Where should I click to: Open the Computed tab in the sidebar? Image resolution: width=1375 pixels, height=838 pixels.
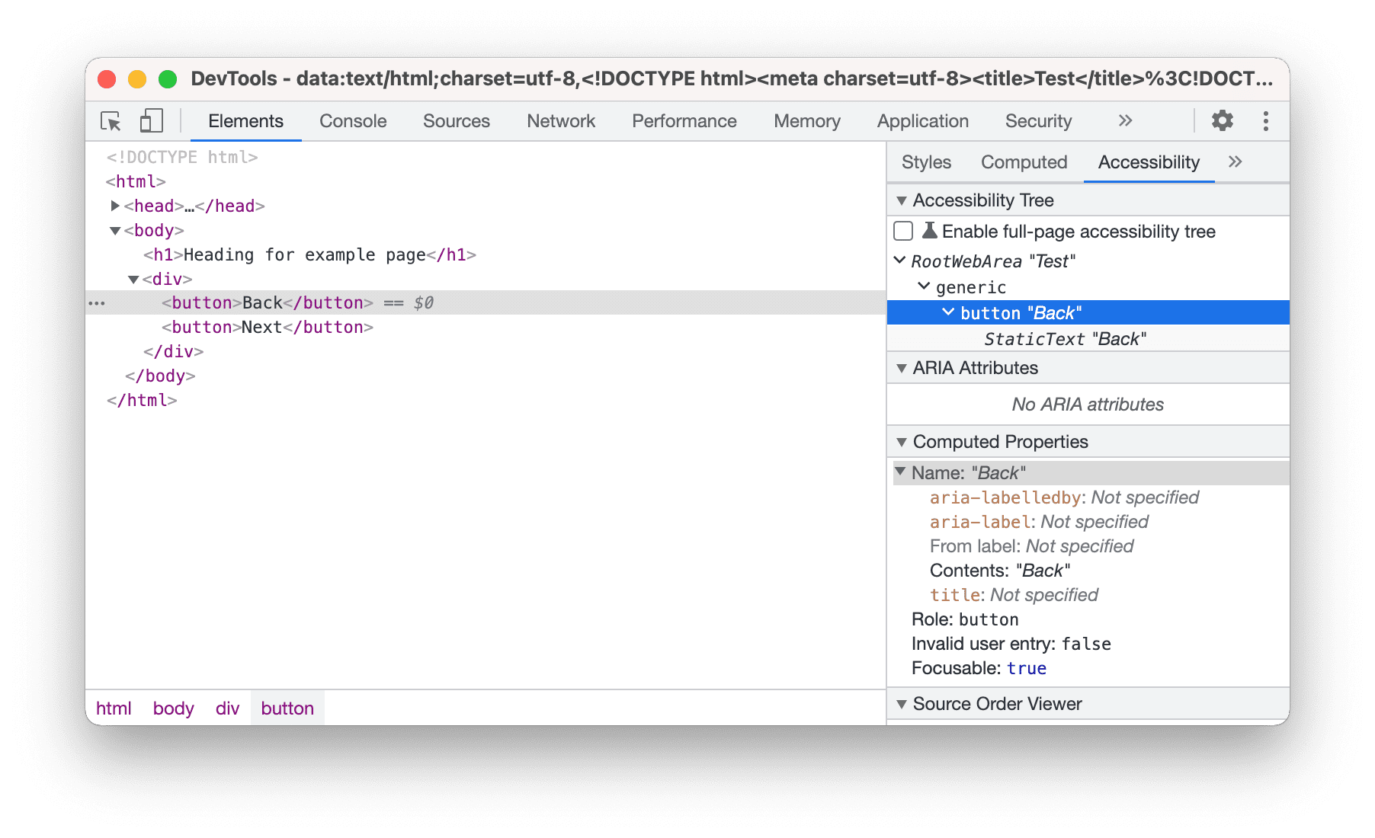point(1024,162)
